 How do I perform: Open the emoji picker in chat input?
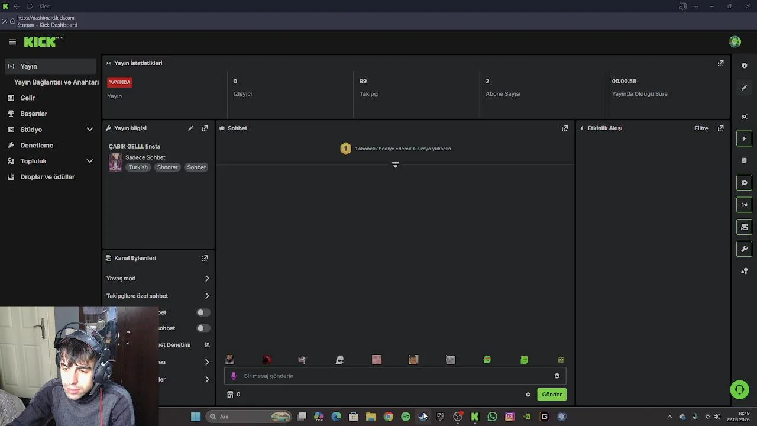pos(557,376)
